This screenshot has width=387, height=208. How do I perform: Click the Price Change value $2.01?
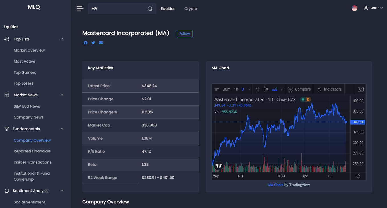click(146, 99)
